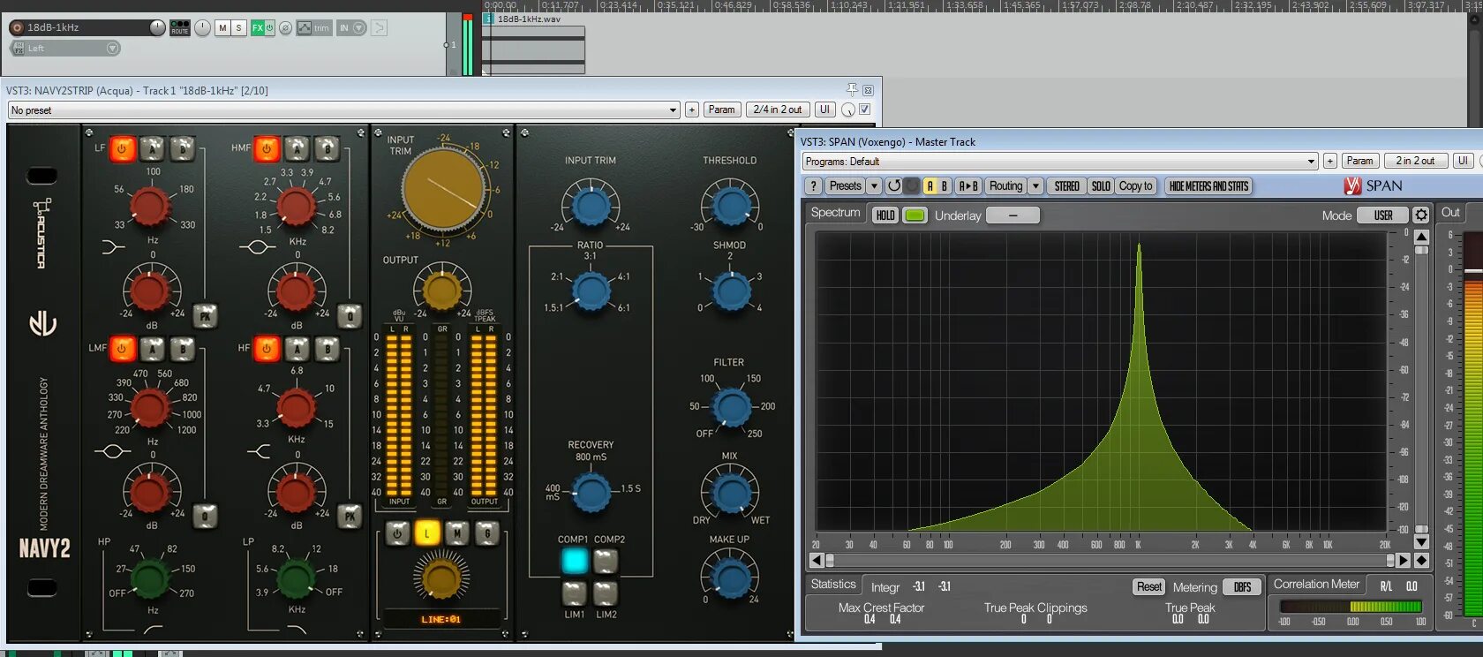Solo the 18dB-1kHz track
The image size is (1483, 657).
[x=238, y=28]
